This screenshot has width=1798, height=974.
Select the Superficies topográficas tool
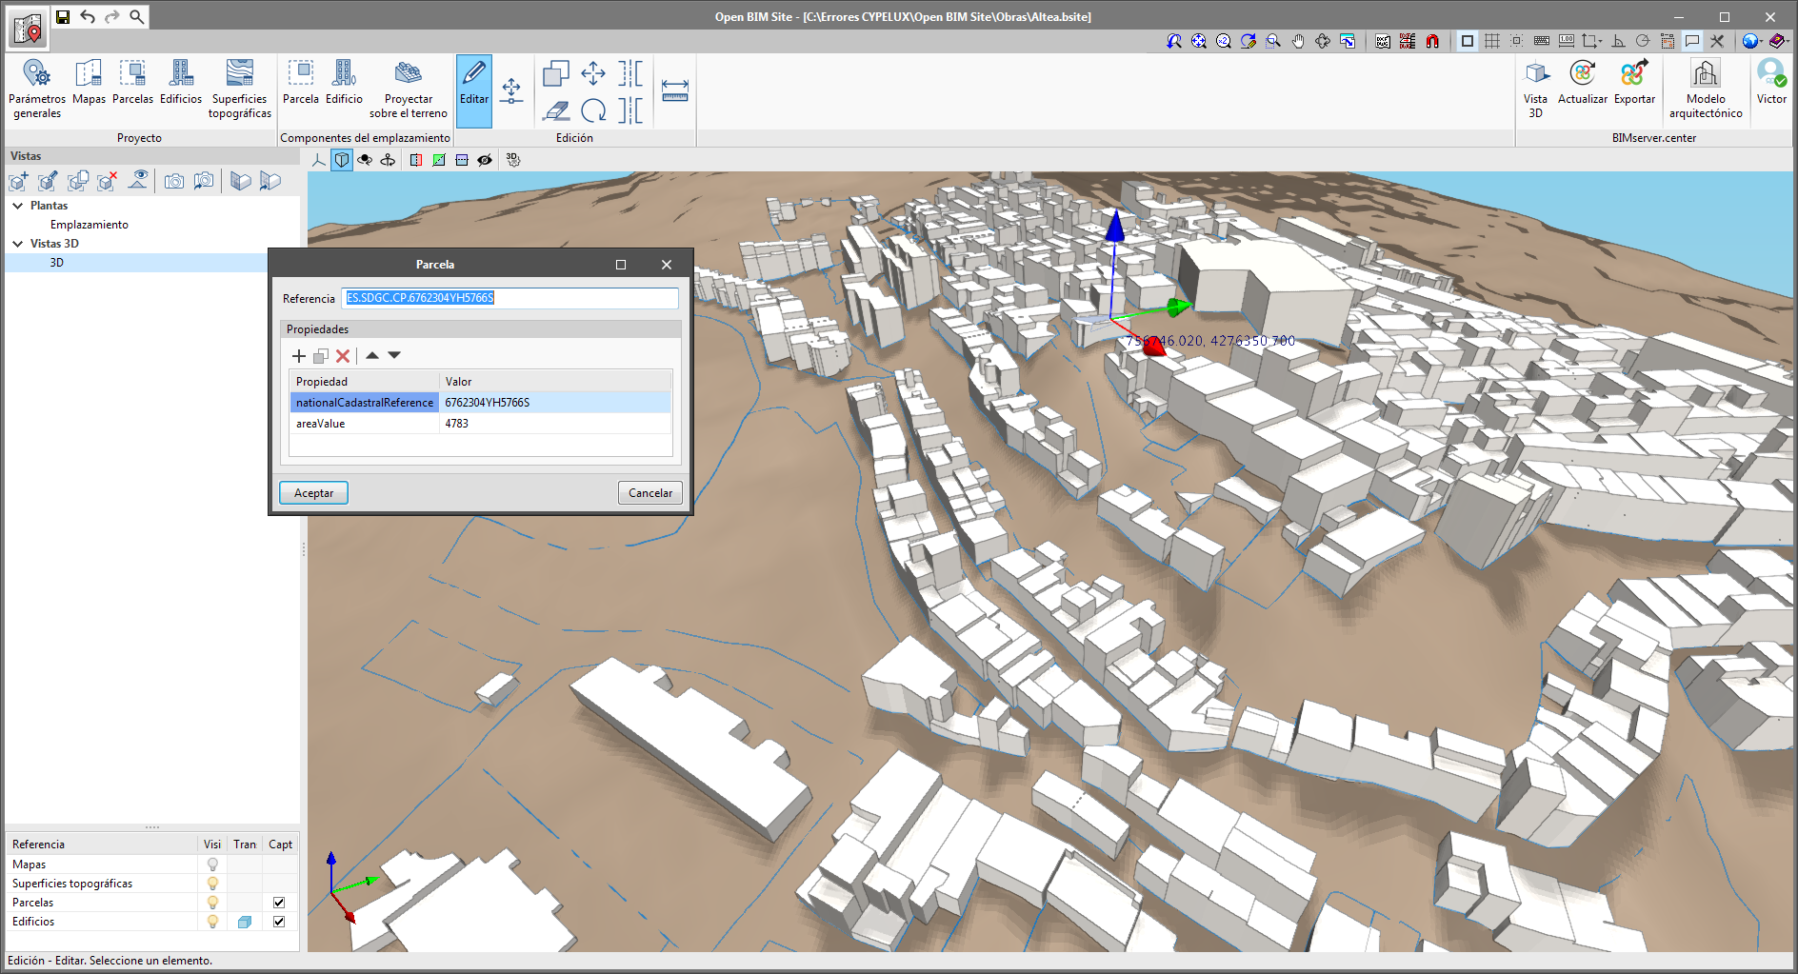coord(239,88)
